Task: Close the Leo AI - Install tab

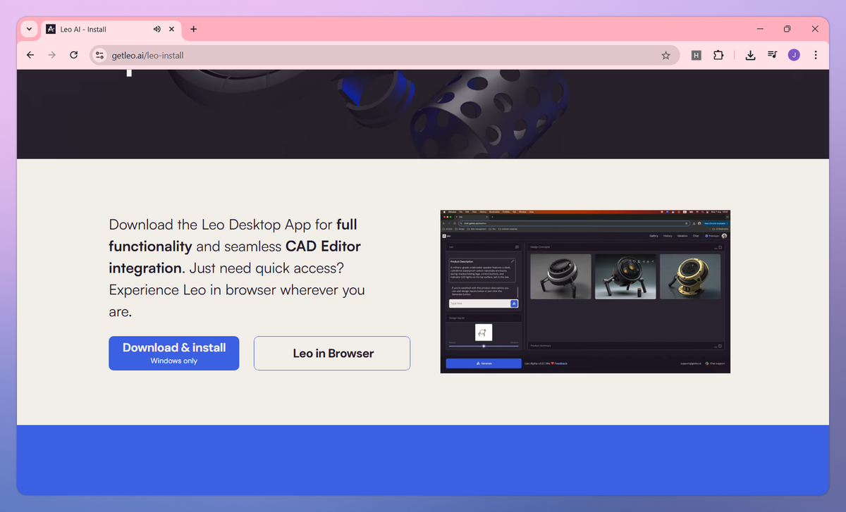Action: click(x=171, y=29)
